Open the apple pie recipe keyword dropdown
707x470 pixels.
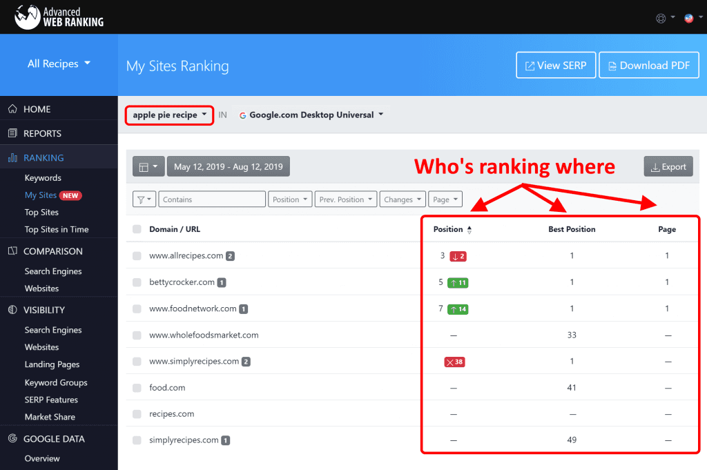tap(170, 115)
